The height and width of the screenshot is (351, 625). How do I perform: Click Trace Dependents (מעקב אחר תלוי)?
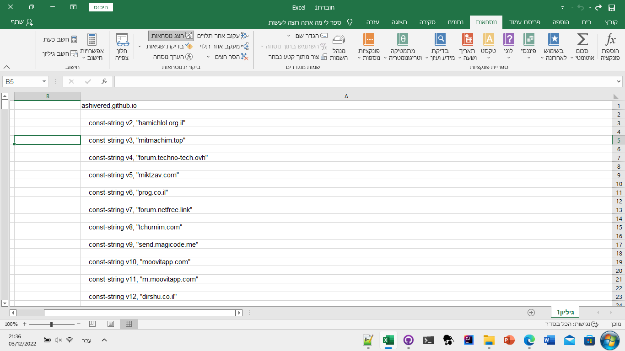point(224,46)
